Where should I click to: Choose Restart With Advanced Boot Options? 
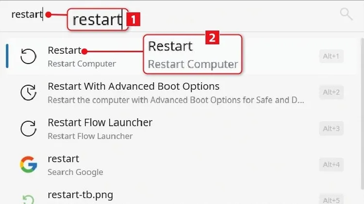133,87
